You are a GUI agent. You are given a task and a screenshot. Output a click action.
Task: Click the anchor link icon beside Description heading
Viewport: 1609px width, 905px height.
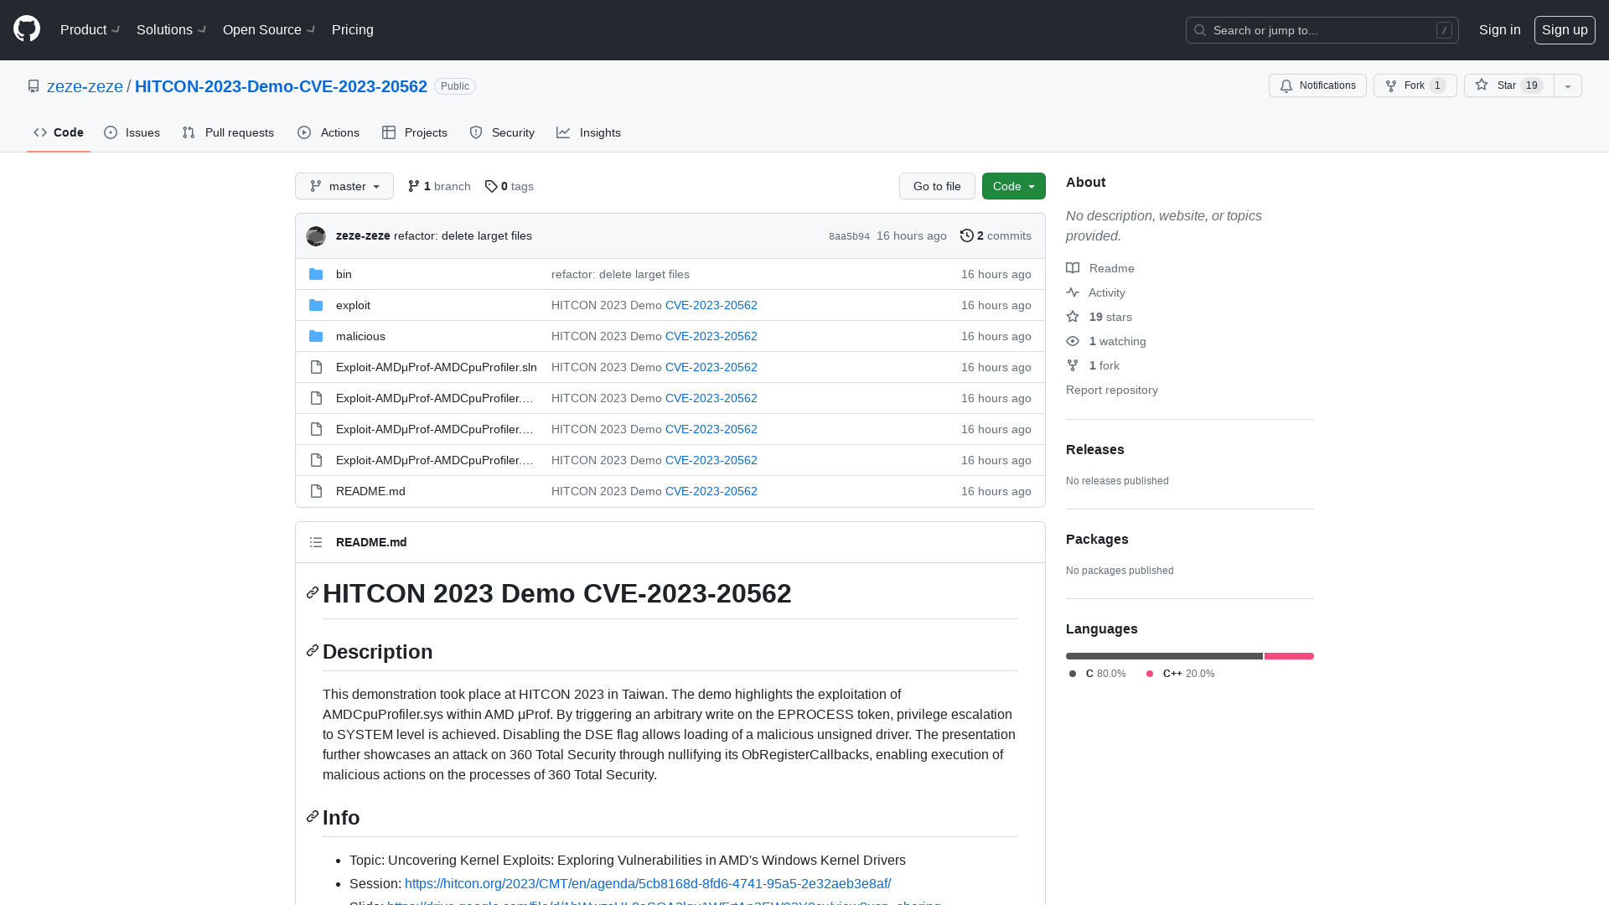point(313,651)
